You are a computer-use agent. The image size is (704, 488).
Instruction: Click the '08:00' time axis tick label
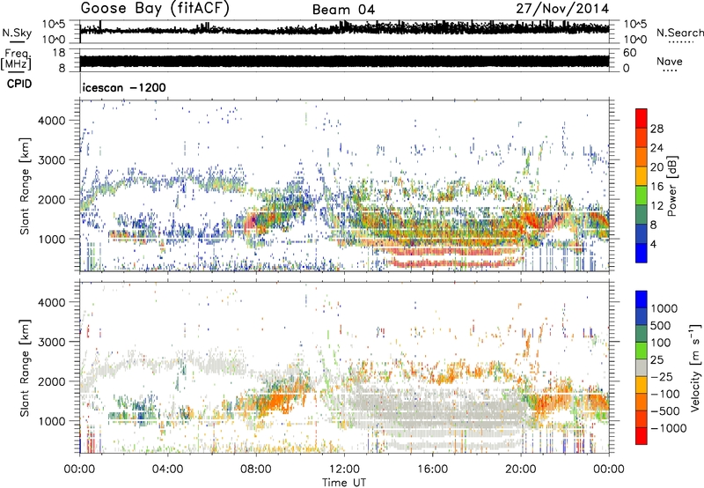[x=256, y=470]
